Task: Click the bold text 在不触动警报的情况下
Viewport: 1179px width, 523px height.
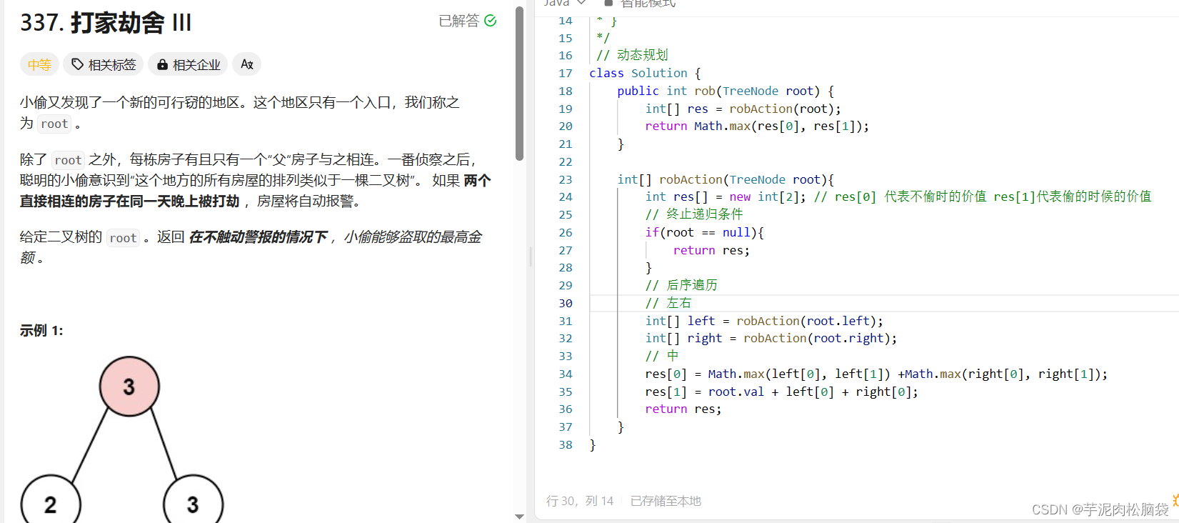Action: click(258, 237)
